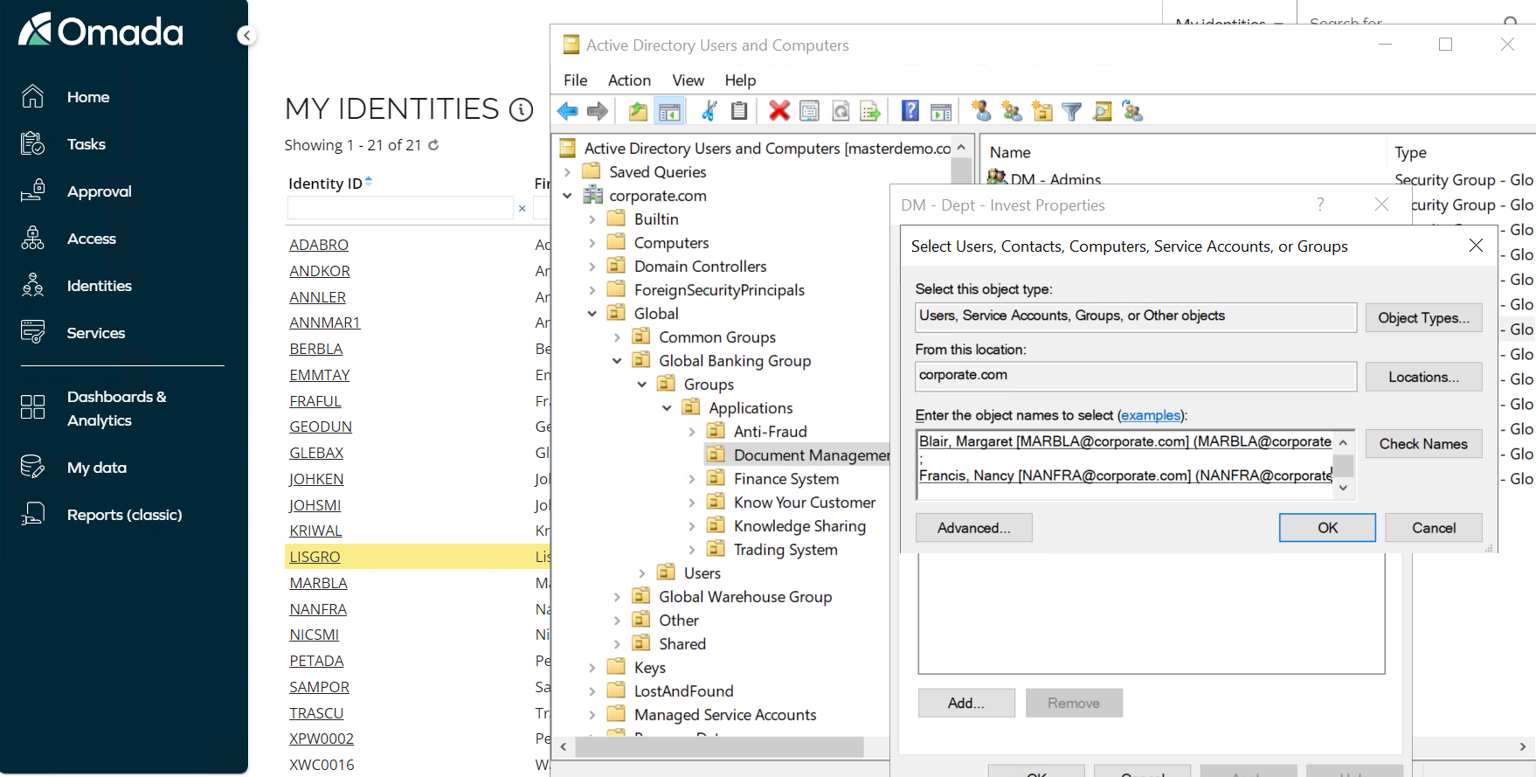Click the Object Types... button
The image size is (1536, 777).
click(1424, 318)
